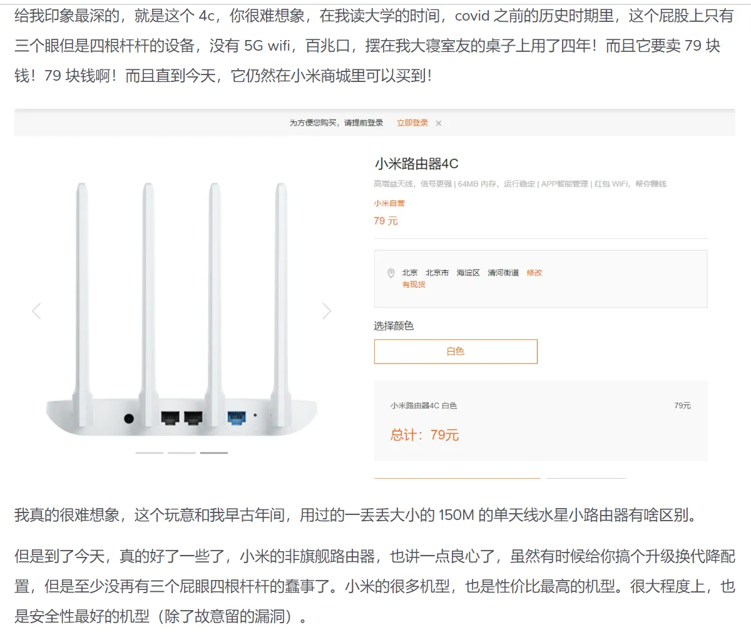The height and width of the screenshot is (642, 751).
Task: Click the 立即登录 login link
Action: pyautogui.click(x=412, y=123)
